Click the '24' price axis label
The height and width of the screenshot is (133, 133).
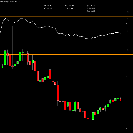point(127,19)
